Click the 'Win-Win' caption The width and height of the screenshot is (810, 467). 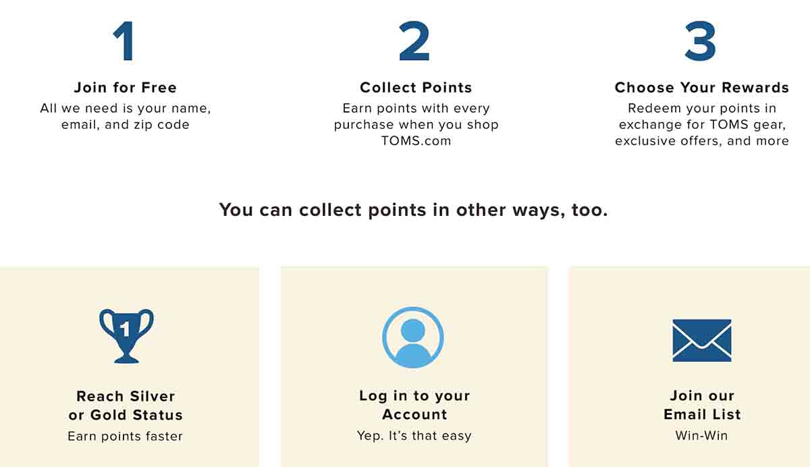pyautogui.click(x=702, y=435)
